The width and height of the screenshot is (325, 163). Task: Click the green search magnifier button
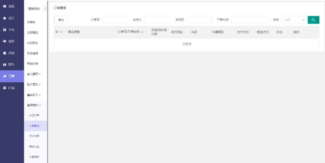pos(313,20)
